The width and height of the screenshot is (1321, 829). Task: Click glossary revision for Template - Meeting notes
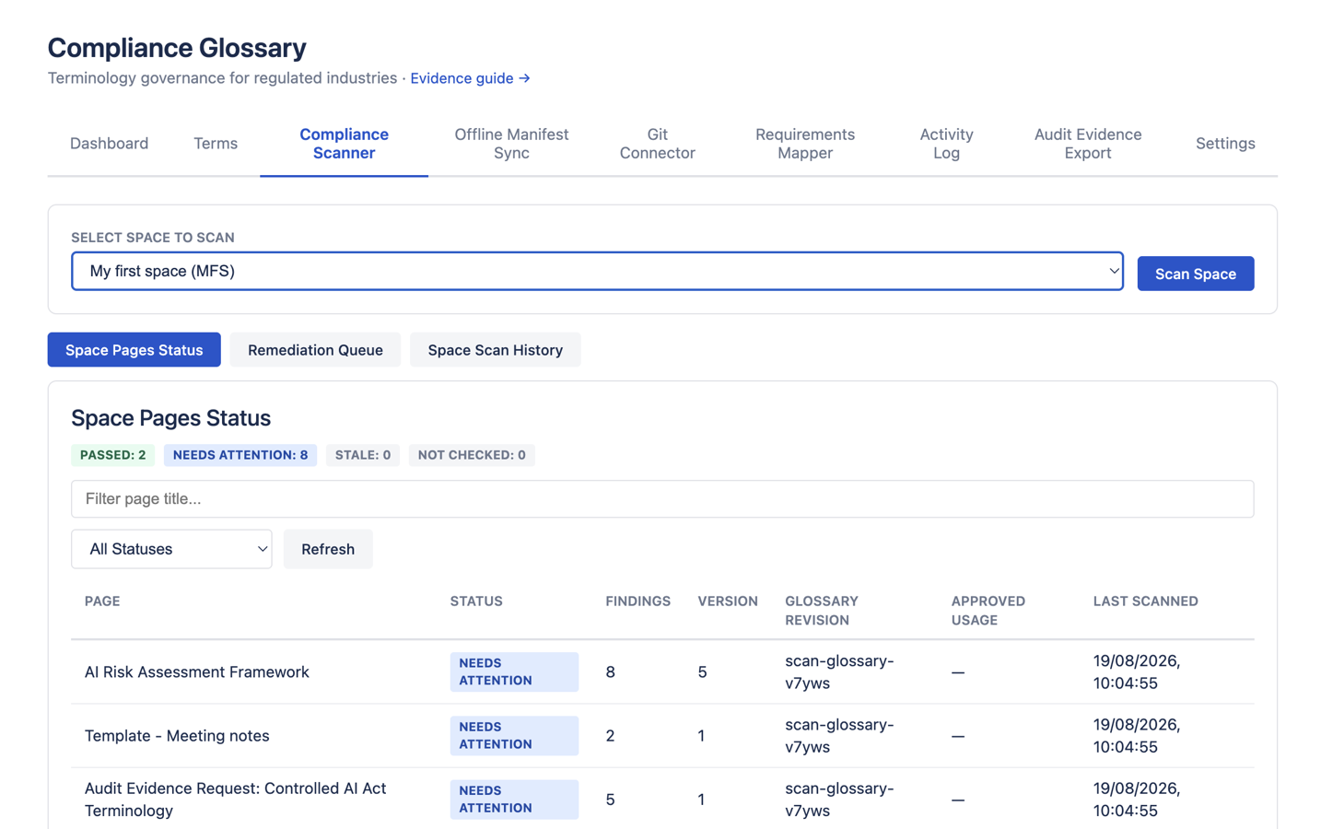tap(839, 736)
